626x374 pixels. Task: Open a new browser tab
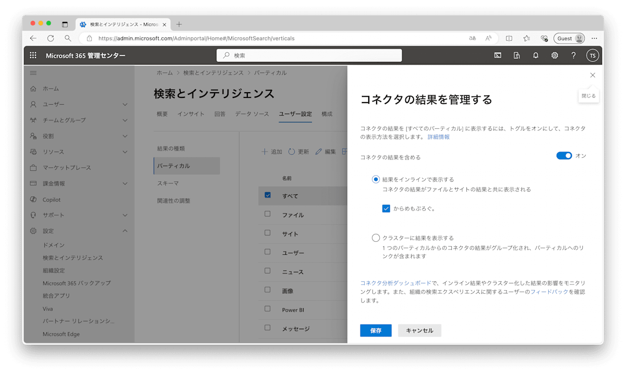[179, 24]
